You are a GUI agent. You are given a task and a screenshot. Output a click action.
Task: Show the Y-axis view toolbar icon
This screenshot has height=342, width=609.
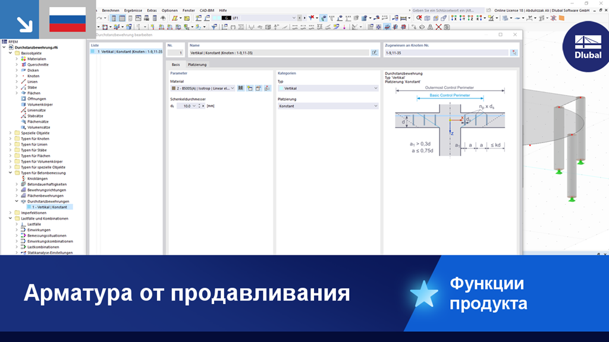(x=462, y=18)
